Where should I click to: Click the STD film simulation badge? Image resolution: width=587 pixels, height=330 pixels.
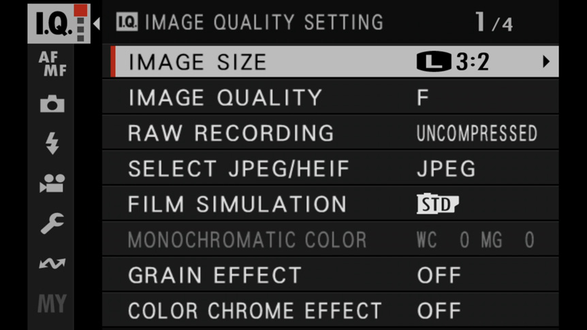(x=437, y=204)
